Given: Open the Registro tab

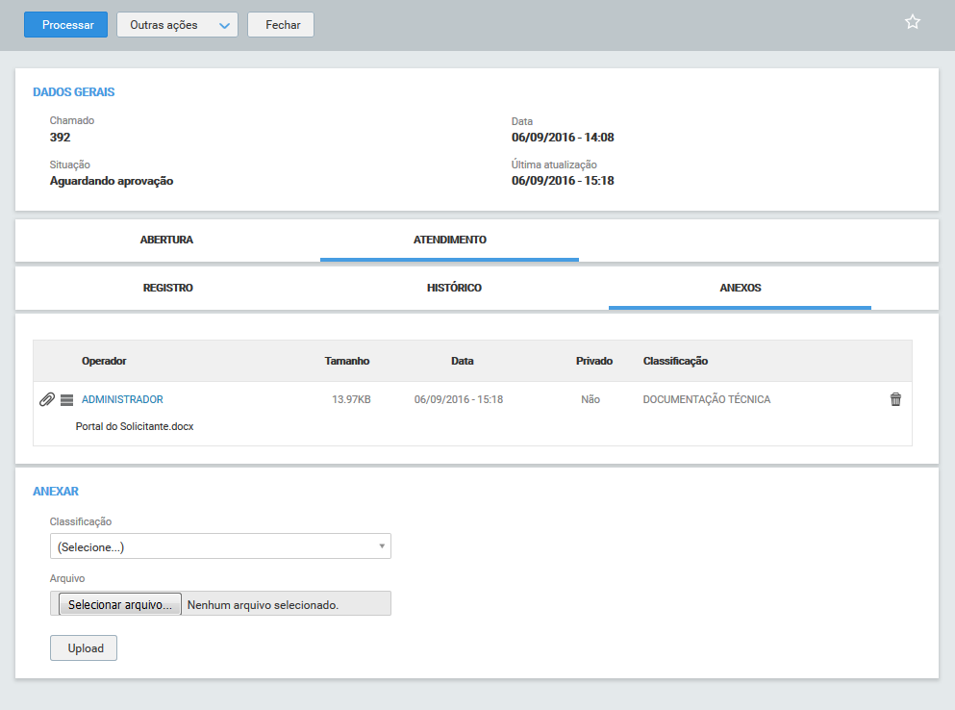Looking at the screenshot, I should 168,288.
